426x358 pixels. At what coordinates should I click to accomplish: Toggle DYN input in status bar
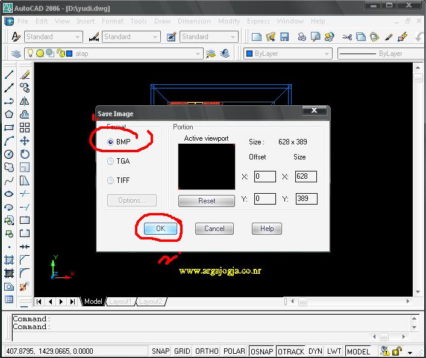coord(315,351)
